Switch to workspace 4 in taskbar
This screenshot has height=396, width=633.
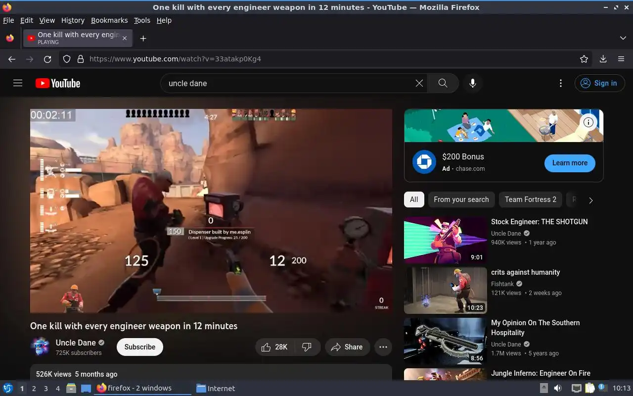(58, 389)
